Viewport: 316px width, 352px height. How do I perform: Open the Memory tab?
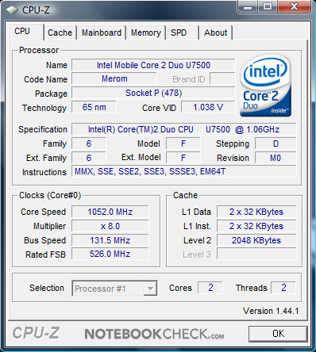[146, 33]
